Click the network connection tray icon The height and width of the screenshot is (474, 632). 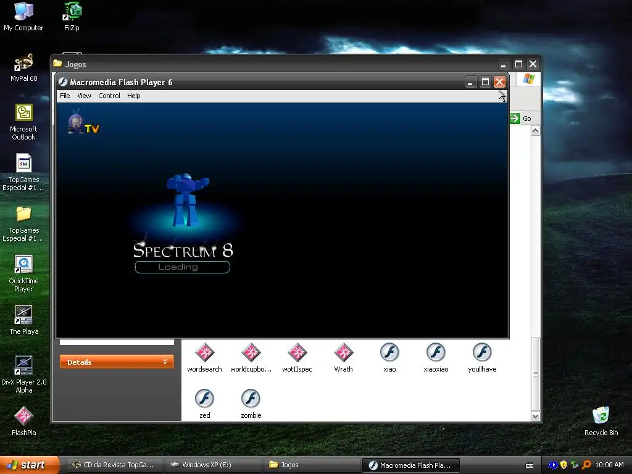575,465
